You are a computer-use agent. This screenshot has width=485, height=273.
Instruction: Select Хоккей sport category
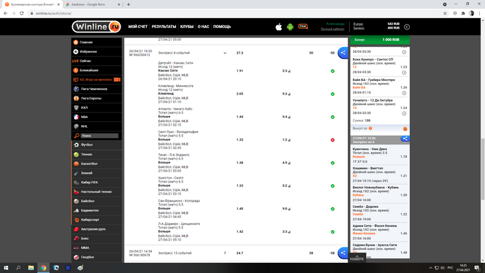click(x=96, y=173)
